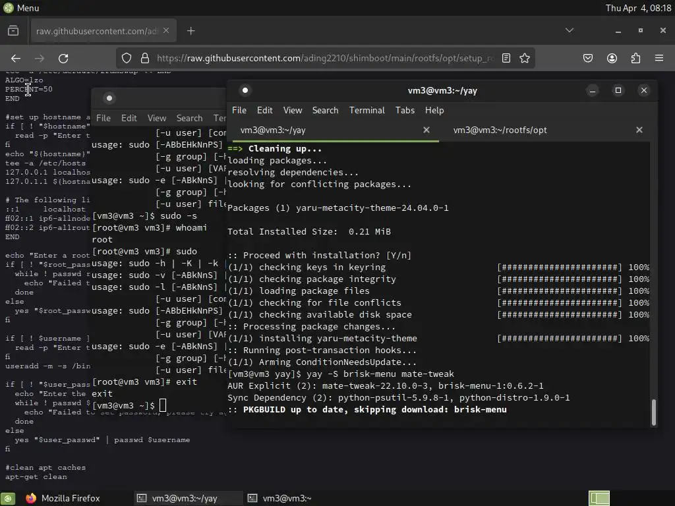Open View menu in vm3@vm3:~/yay terminal

click(x=292, y=110)
